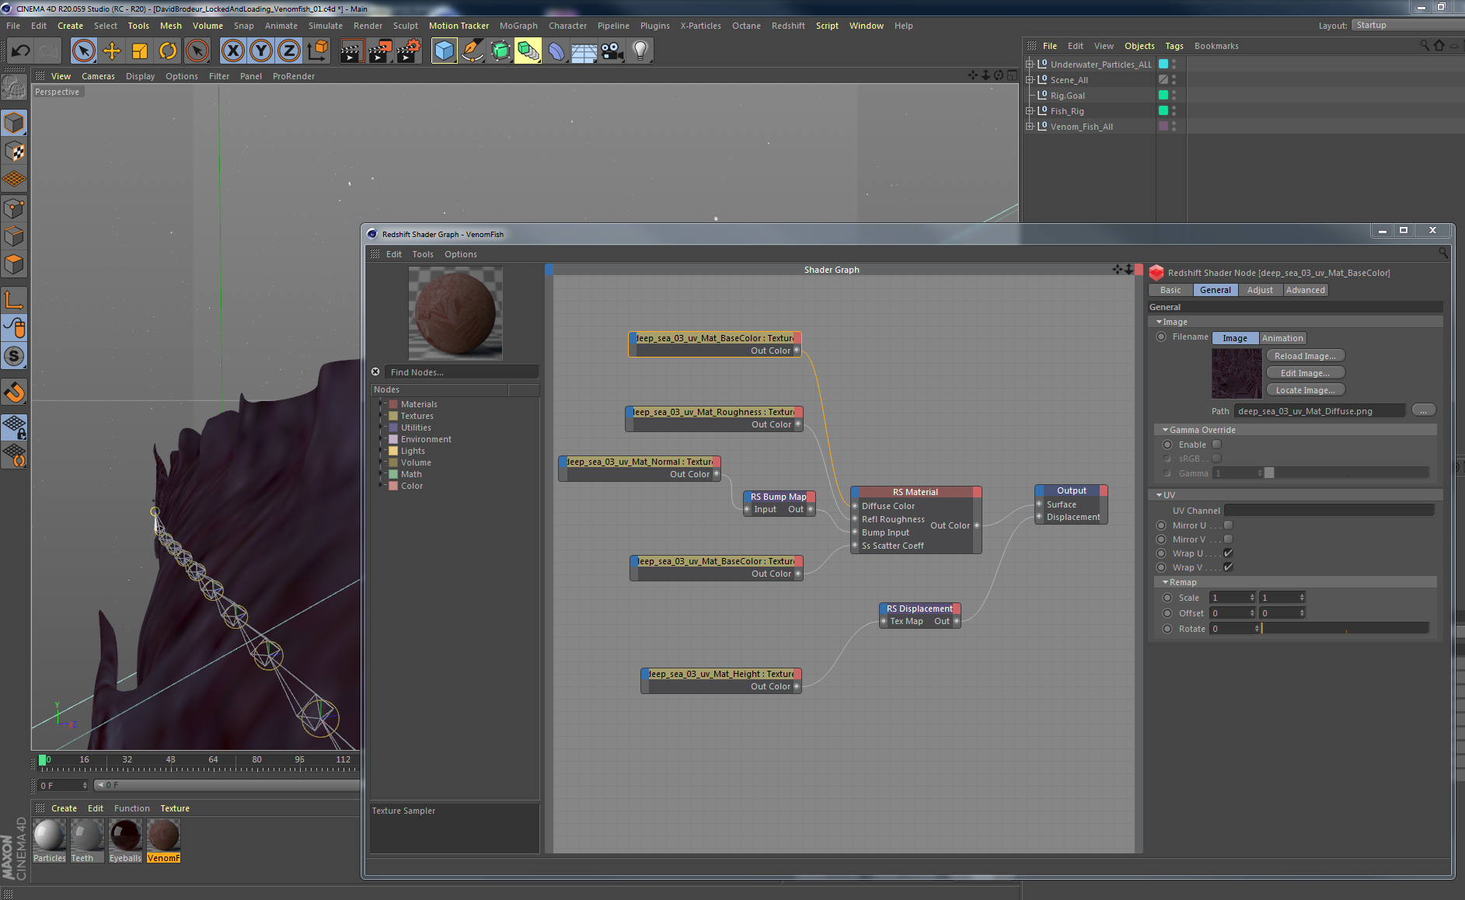Toggle the Mirror U checkbox
Screen dimensions: 1465x900
pyautogui.click(x=1229, y=525)
